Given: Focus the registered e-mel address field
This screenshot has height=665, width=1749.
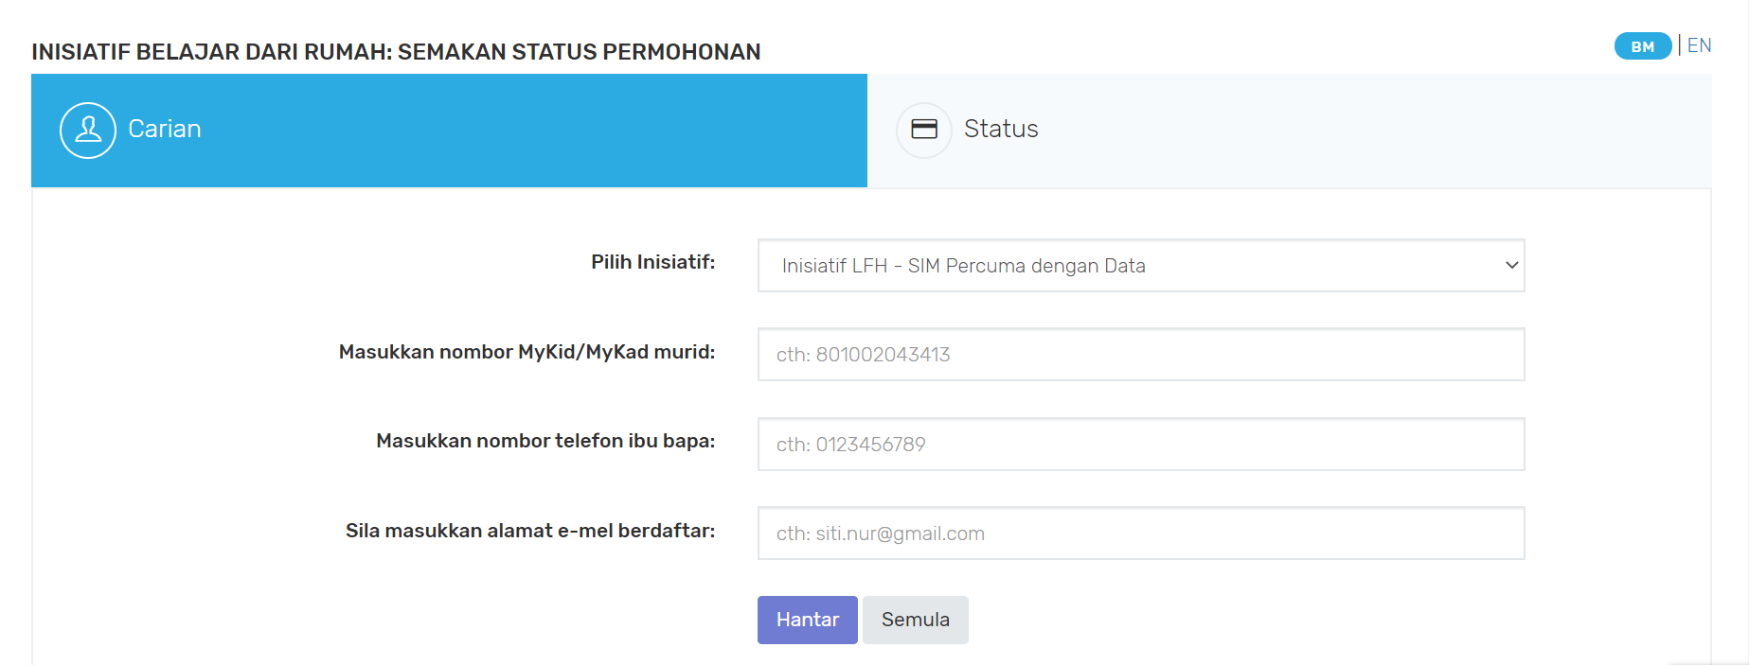Looking at the screenshot, I should point(1141,534).
